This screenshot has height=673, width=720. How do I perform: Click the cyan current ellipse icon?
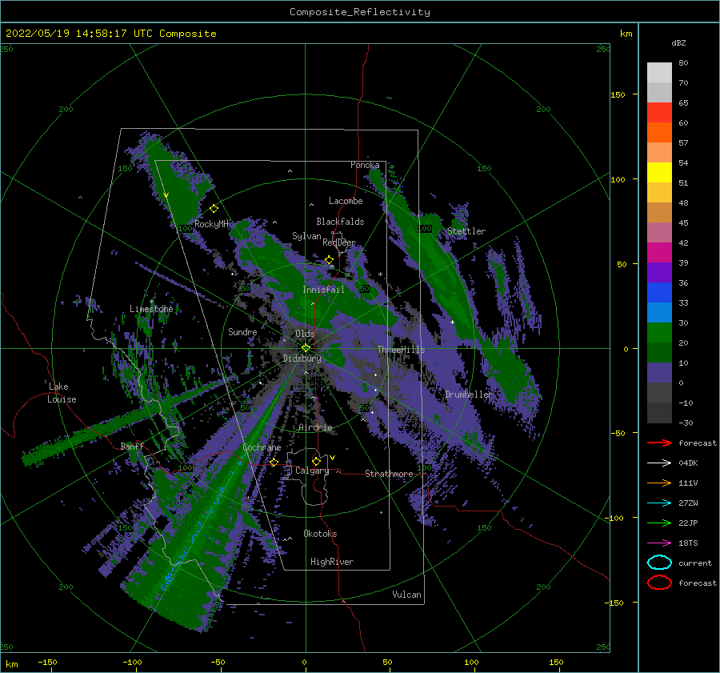(x=659, y=563)
